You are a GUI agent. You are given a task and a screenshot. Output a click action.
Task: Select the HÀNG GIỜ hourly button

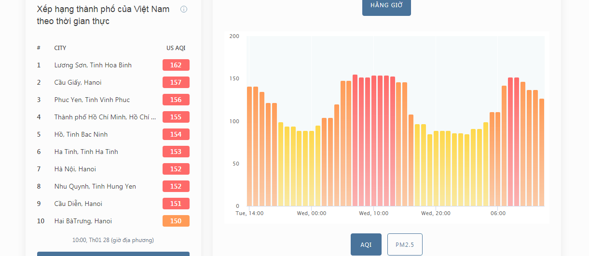(386, 6)
